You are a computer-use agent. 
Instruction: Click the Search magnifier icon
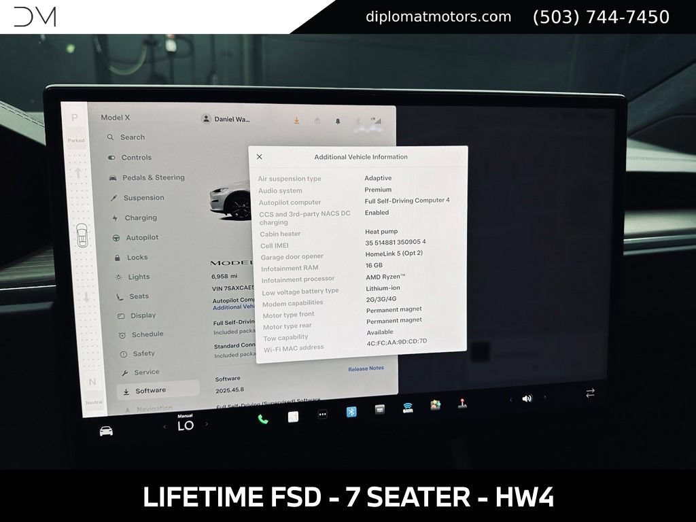tap(111, 137)
